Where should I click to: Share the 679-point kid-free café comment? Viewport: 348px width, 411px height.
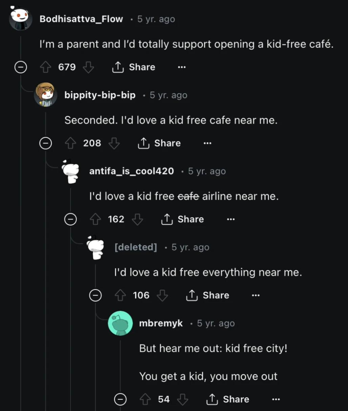pos(134,67)
